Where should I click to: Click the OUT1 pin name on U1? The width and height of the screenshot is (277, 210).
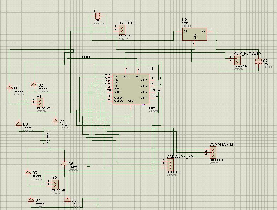(144, 80)
